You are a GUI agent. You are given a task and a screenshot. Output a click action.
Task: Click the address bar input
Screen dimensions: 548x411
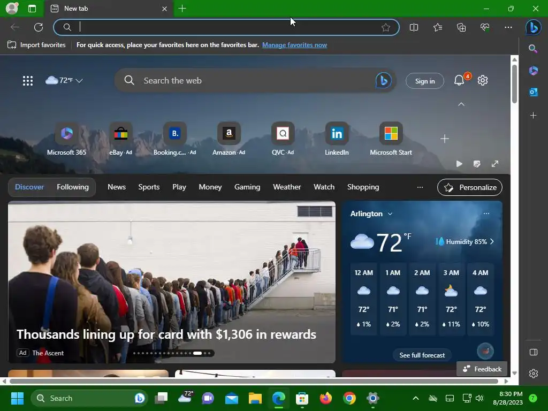(x=226, y=27)
